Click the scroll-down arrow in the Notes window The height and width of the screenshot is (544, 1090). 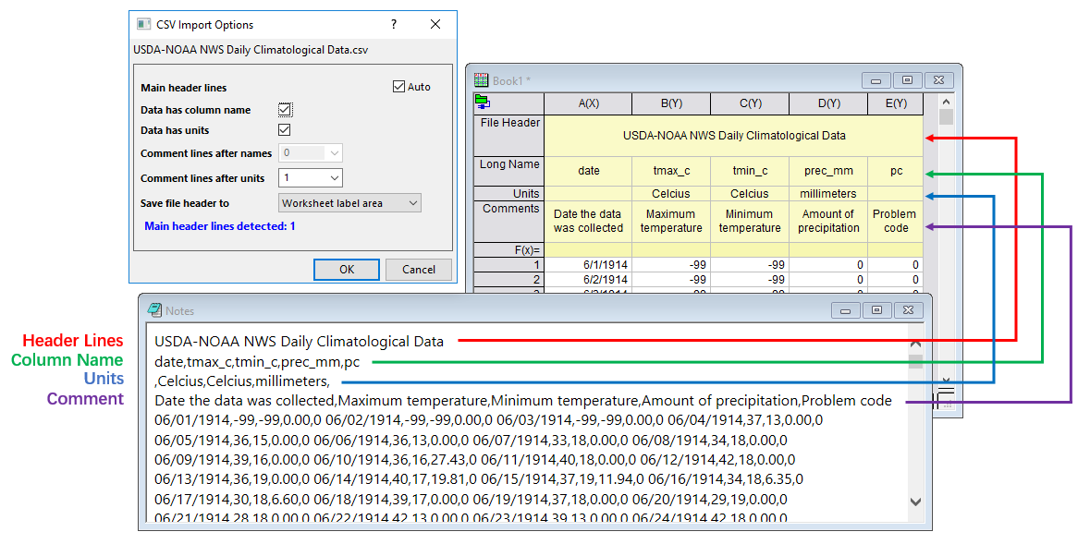tap(915, 500)
